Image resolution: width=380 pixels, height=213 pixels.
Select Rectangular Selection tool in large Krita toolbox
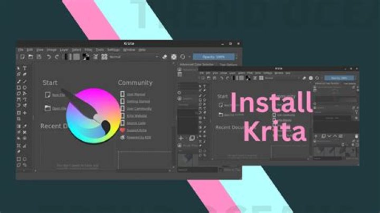pos(18,159)
